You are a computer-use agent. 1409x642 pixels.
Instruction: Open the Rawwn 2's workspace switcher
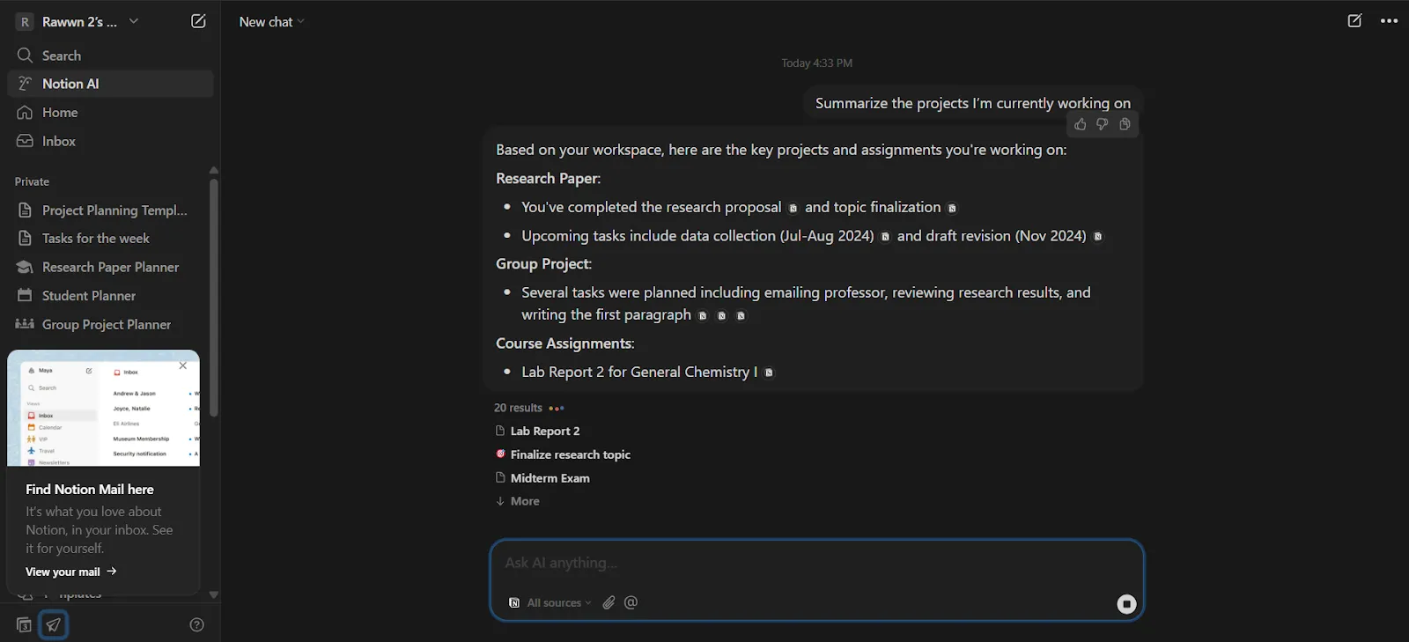click(79, 22)
